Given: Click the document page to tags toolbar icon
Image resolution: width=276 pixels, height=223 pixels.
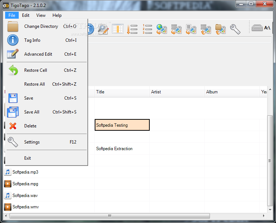Looking at the screenshot, I should 191,29.
